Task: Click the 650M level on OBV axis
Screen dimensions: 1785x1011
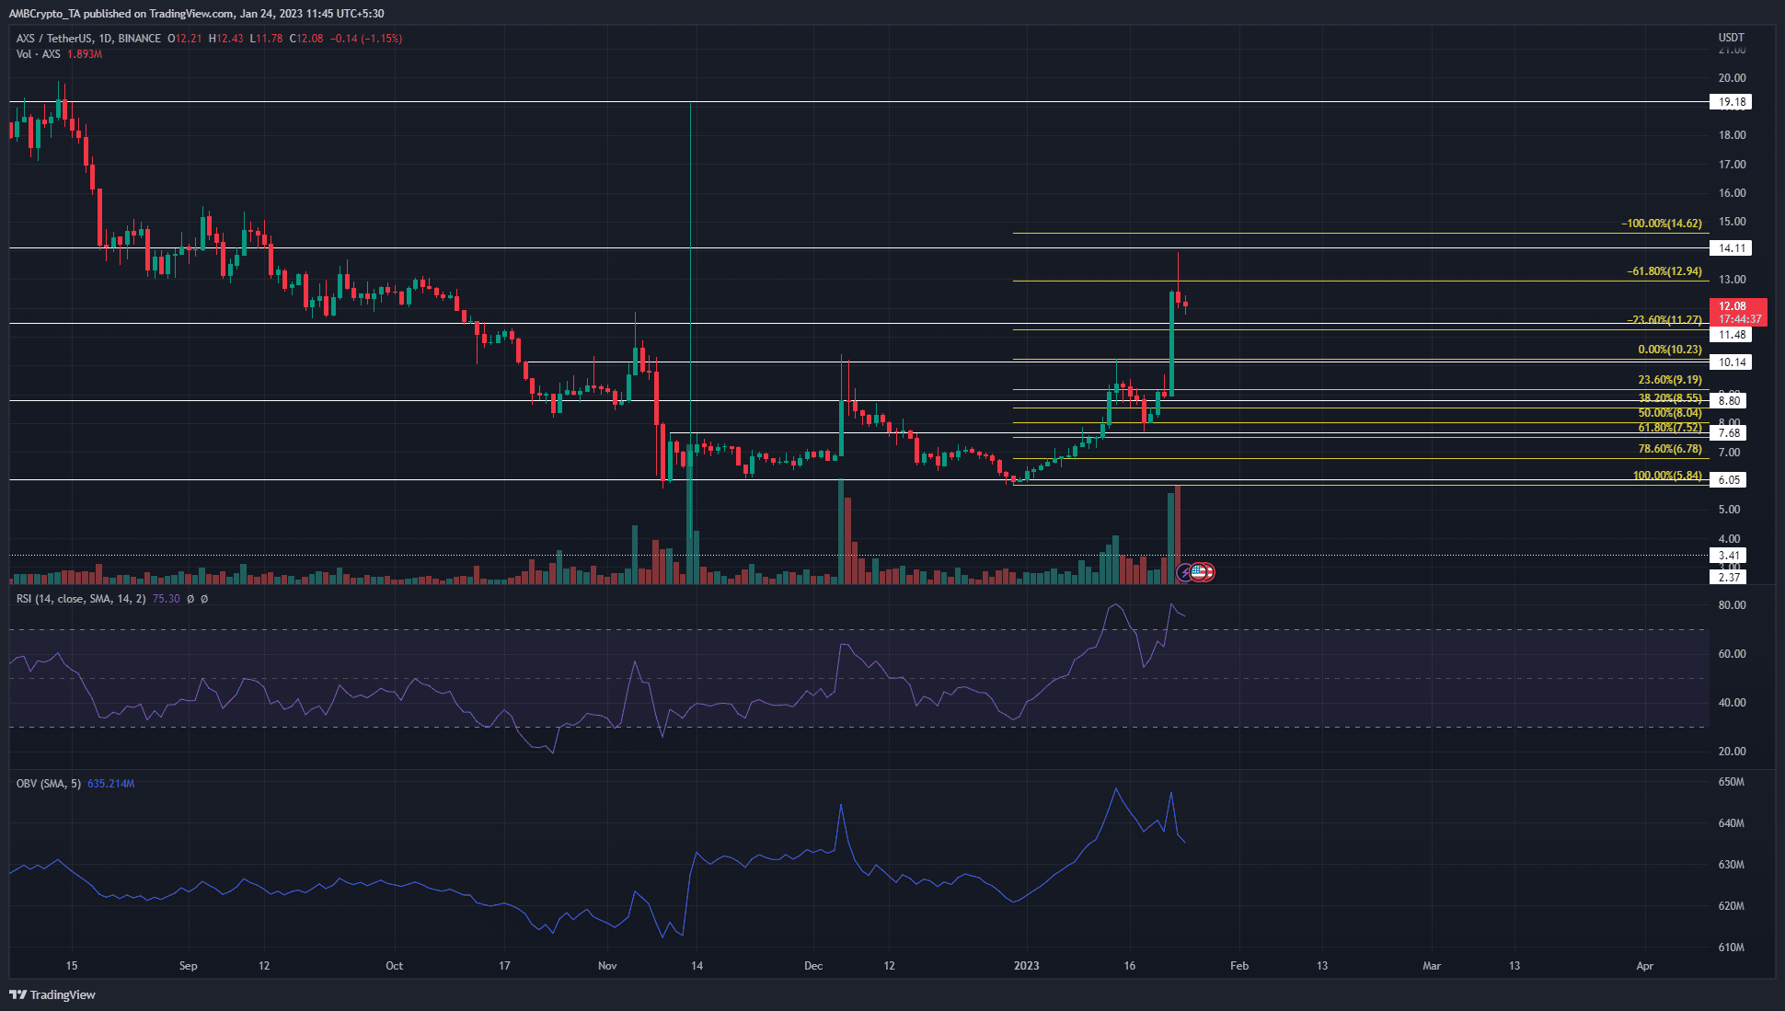Action: (x=1731, y=782)
